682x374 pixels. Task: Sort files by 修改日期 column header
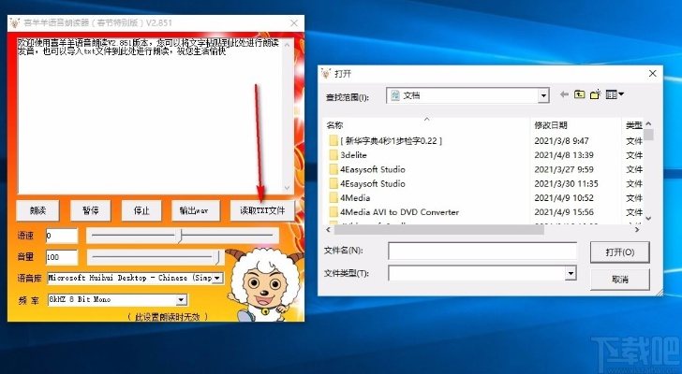(551, 125)
